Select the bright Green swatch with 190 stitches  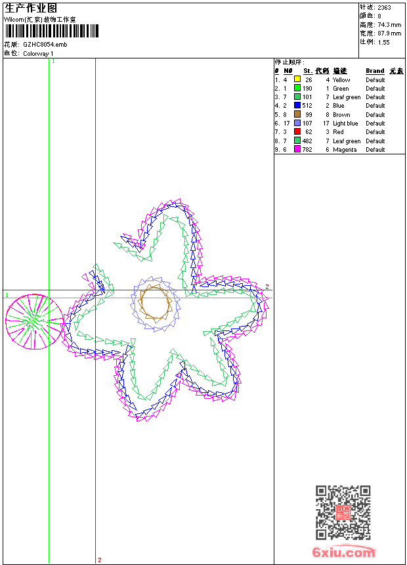coord(297,88)
